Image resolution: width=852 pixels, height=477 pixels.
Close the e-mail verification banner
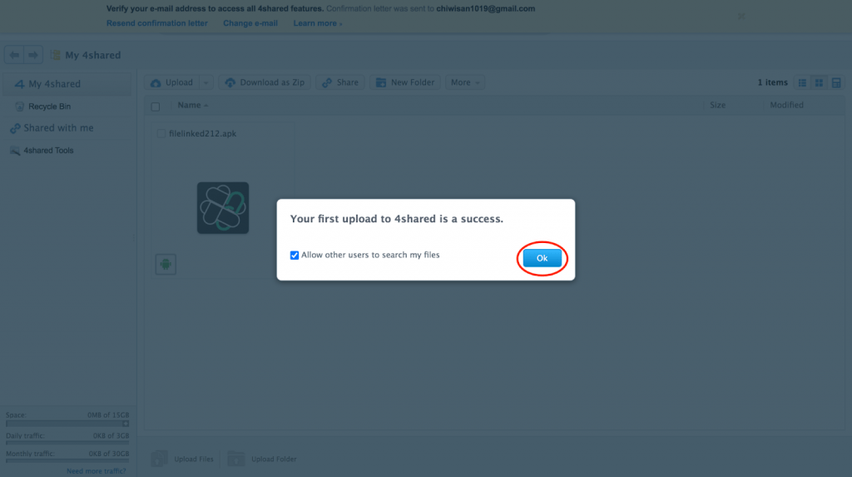741,17
